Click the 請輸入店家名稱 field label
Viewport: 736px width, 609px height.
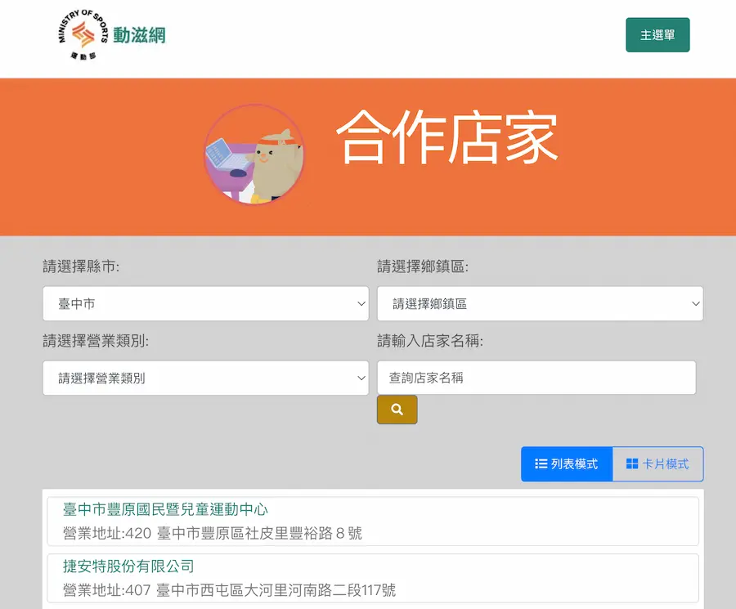pyautogui.click(x=430, y=341)
